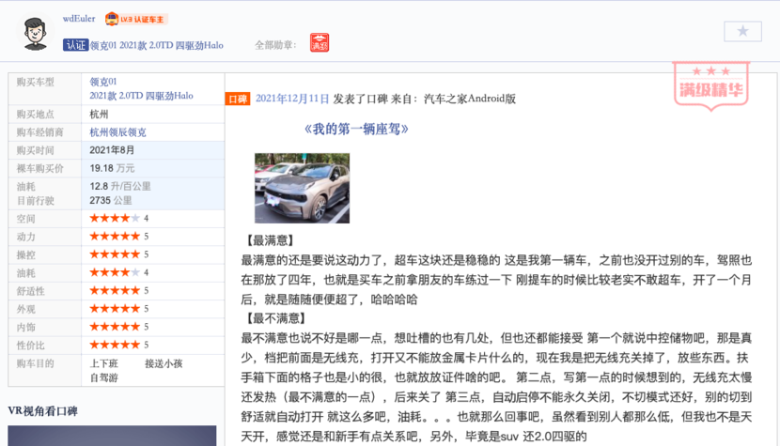Click source text 汽车之家Android版
The width and height of the screenshot is (780, 446).
pyautogui.click(x=470, y=99)
